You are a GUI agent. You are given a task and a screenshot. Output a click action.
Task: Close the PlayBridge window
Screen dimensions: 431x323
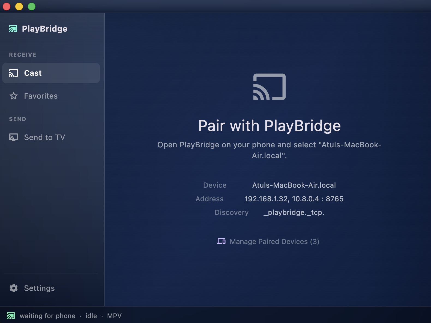coord(7,6)
